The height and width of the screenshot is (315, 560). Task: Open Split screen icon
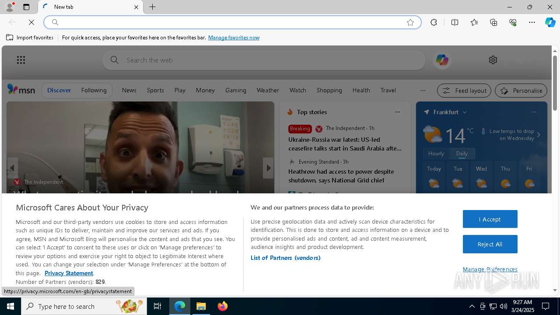455,22
